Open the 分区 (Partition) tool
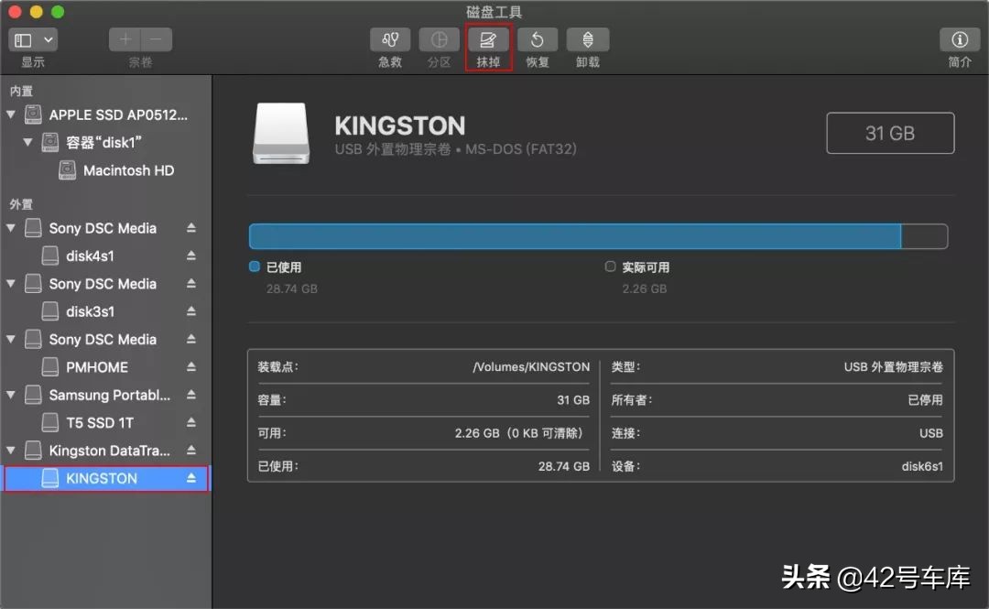The width and height of the screenshot is (989, 609). [x=439, y=40]
